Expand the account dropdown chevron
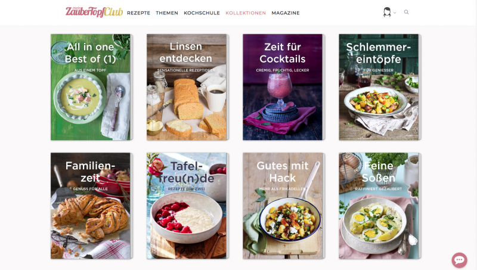The height and width of the screenshot is (270, 477). (395, 13)
